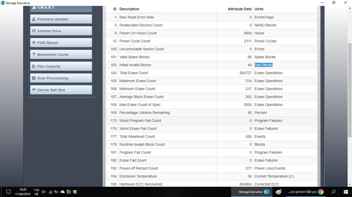
Task: Open Momentum Cache settings
Action: pyautogui.click(x=61, y=55)
